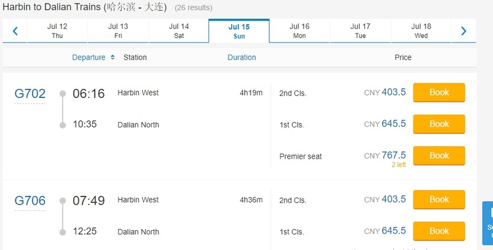Book G706 1st class seat

(439, 231)
